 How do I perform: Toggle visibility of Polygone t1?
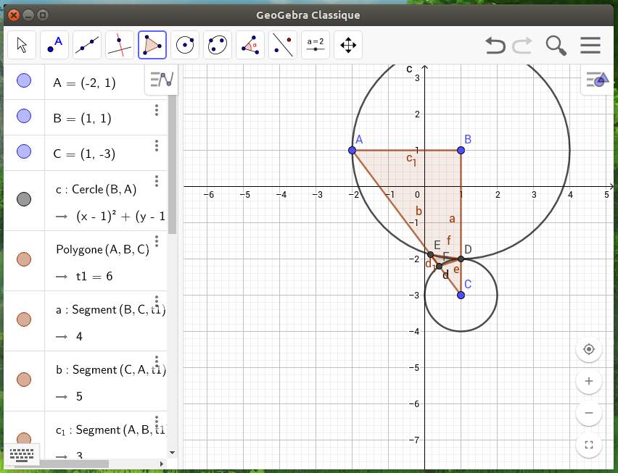click(23, 259)
